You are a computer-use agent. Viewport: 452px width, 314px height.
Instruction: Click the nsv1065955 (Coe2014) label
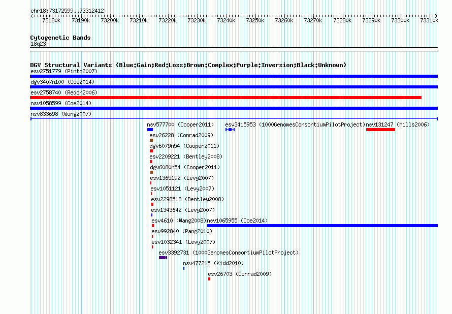237,221
